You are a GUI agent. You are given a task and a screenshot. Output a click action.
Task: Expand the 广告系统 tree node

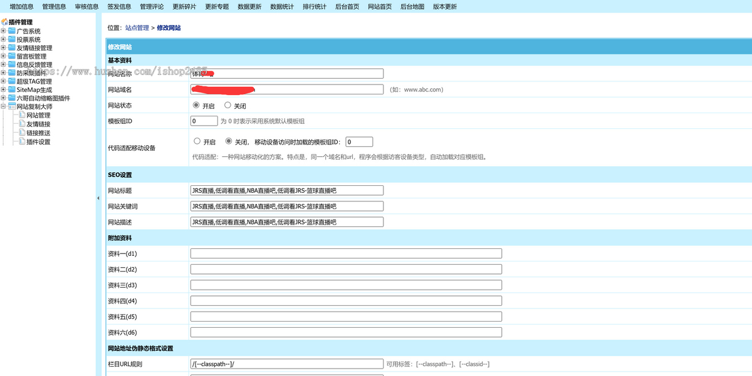point(4,31)
